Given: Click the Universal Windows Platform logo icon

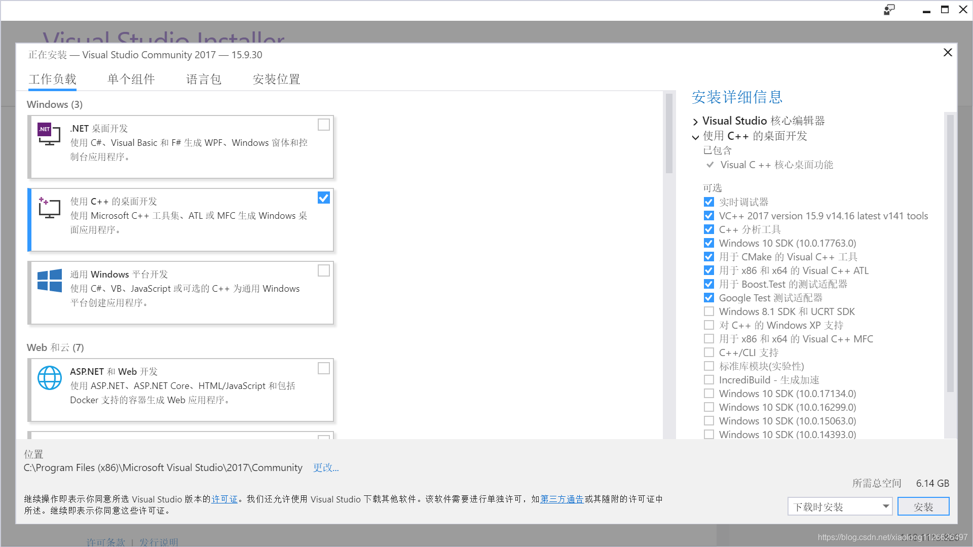Looking at the screenshot, I should tap(50, 280).
